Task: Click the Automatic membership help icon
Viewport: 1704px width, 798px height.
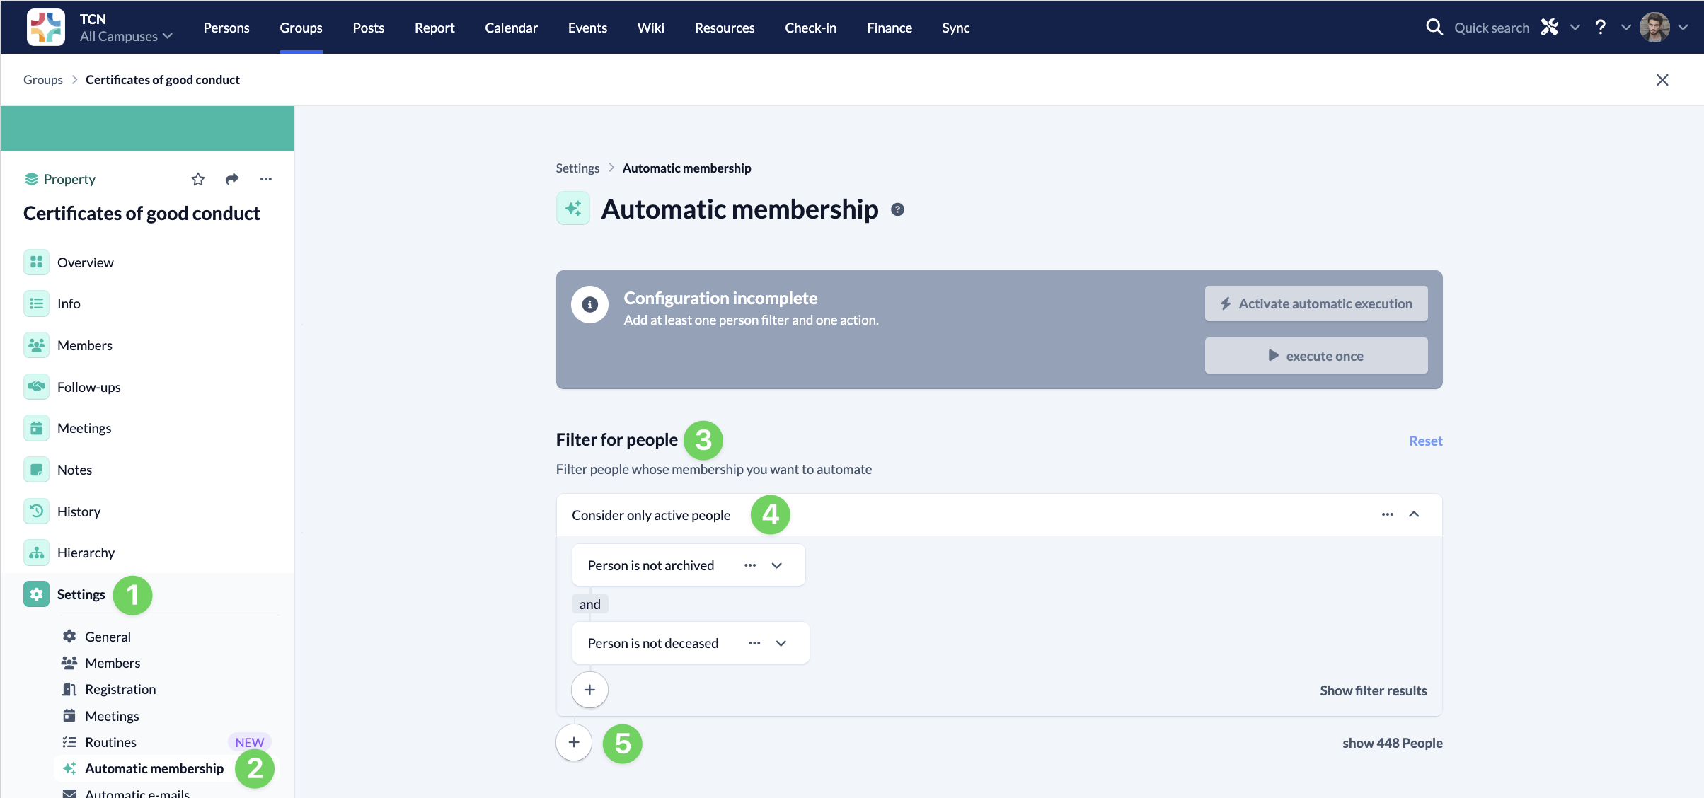Action: tap(897, 209)
